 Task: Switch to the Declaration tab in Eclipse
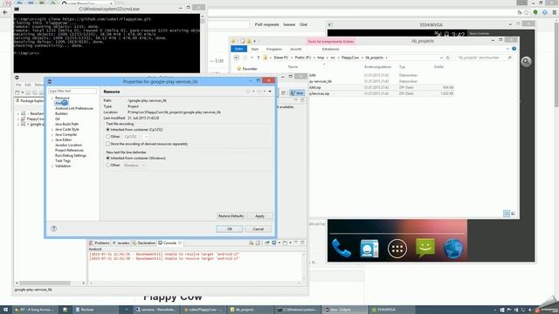144,242
